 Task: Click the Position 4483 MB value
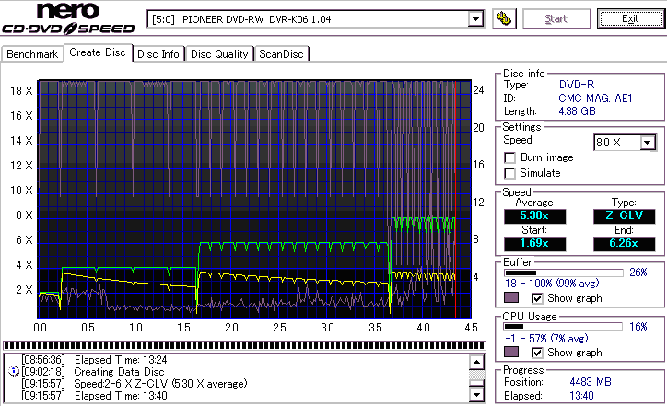[x=591, y=382]
